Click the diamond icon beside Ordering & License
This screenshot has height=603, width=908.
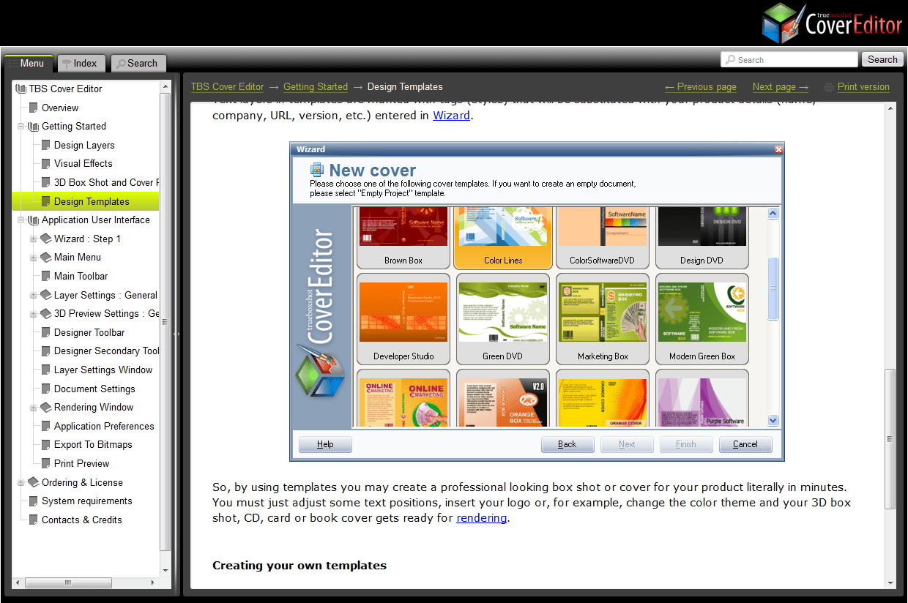point(34,482)
